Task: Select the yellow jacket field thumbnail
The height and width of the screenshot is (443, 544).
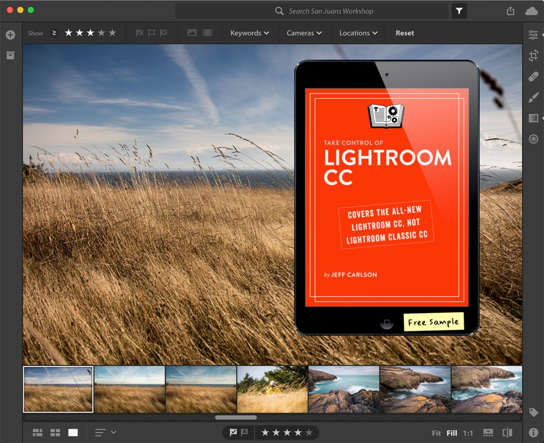Action: tap(272, 389)
